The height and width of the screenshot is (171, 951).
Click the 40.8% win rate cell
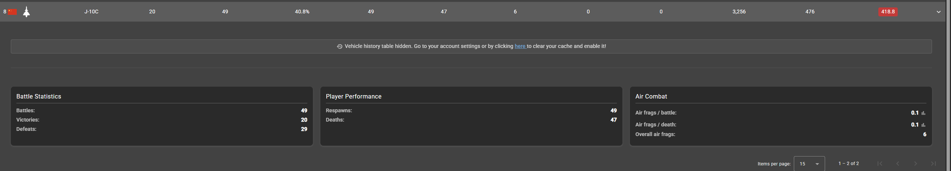point(302,12)
